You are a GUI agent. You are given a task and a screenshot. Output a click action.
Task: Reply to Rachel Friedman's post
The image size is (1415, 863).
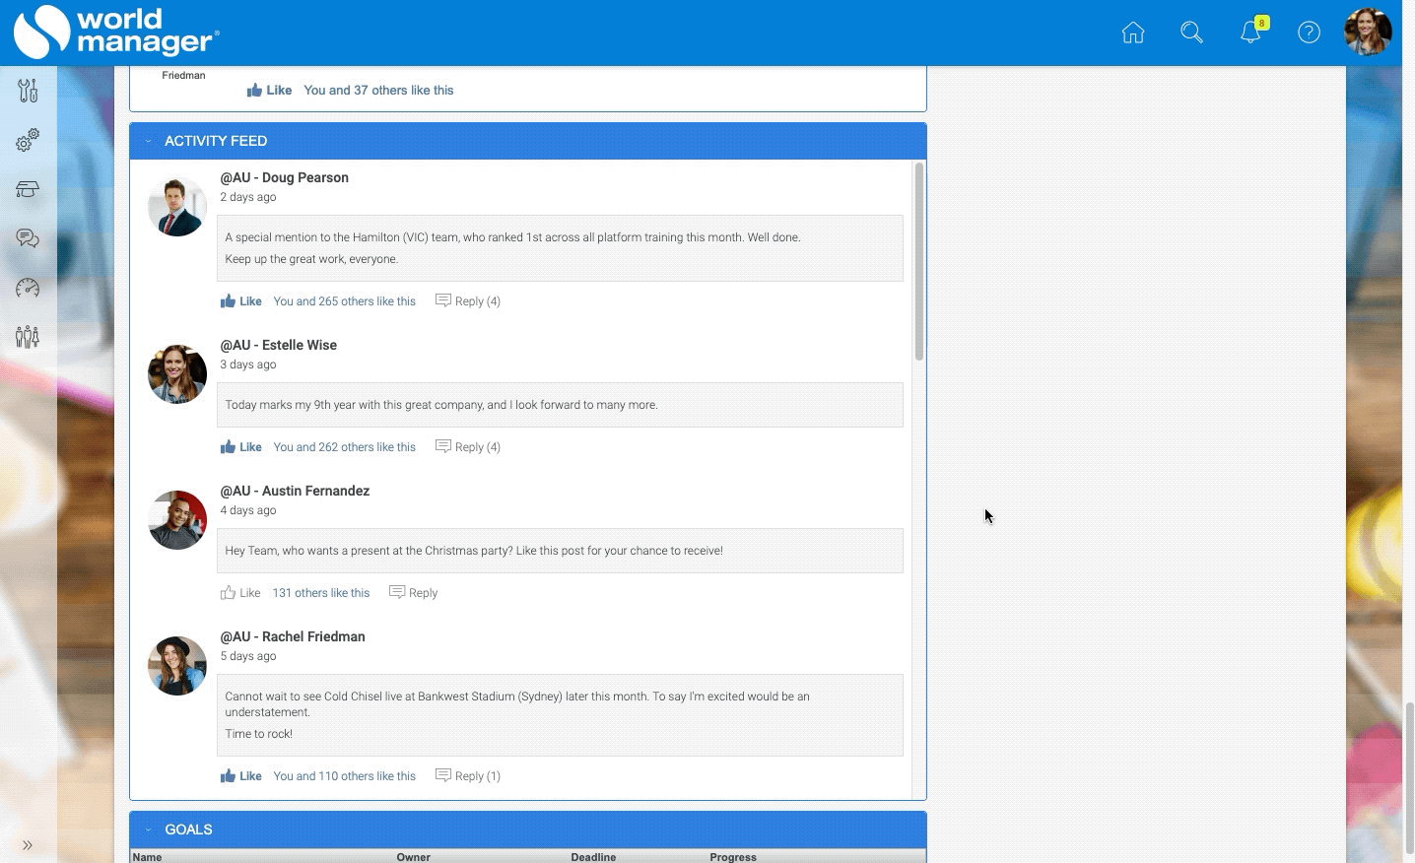pos(468,776)
